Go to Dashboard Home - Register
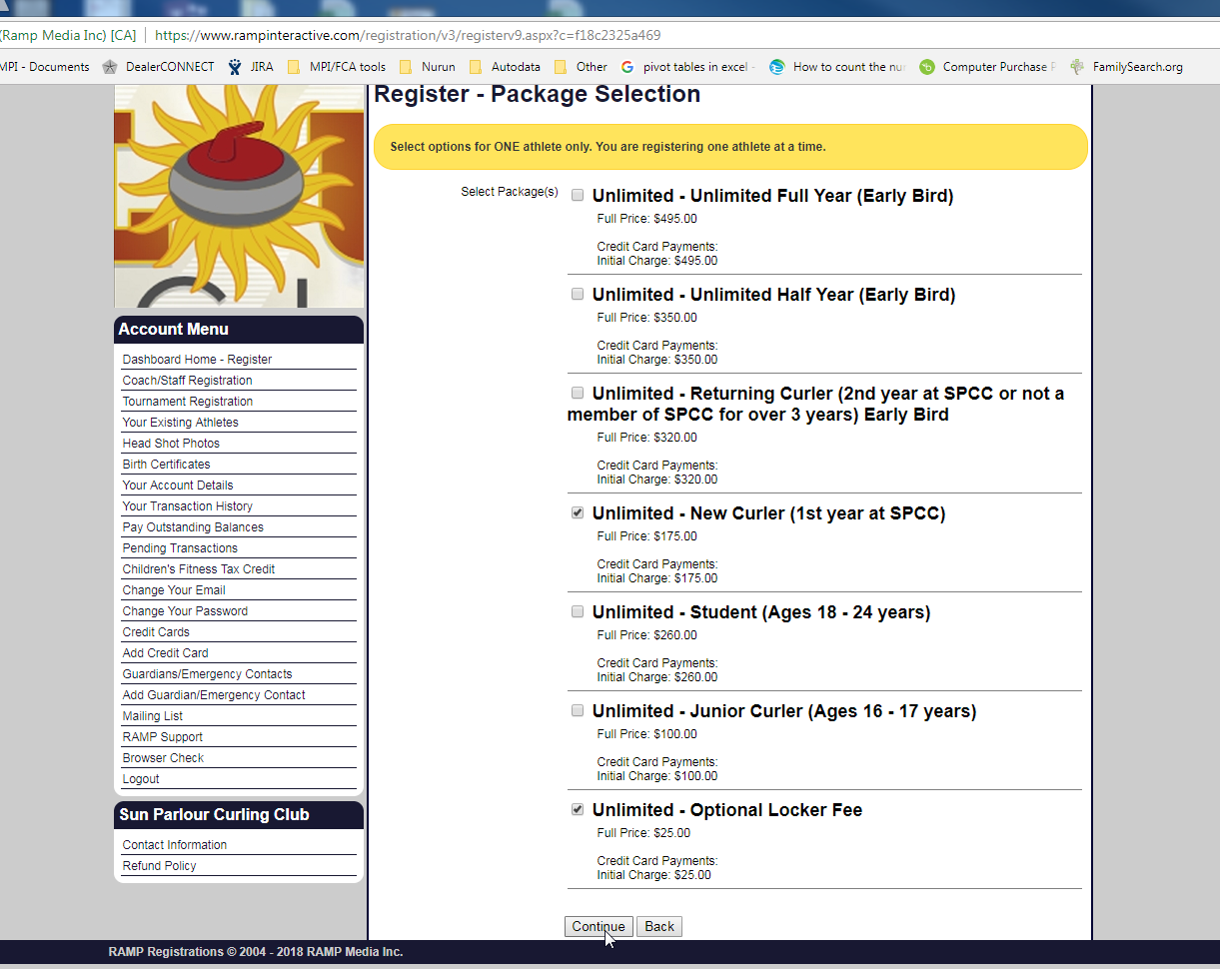The image size is (1220, 969). (197, 360)
